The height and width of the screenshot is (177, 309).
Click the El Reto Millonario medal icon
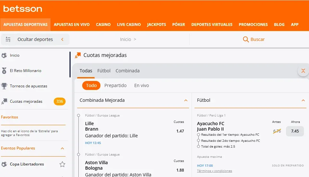[4, 70]
